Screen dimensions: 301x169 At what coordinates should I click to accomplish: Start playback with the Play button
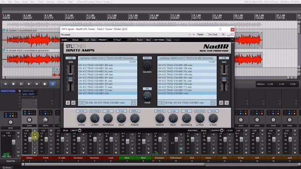tap(29, 84)
